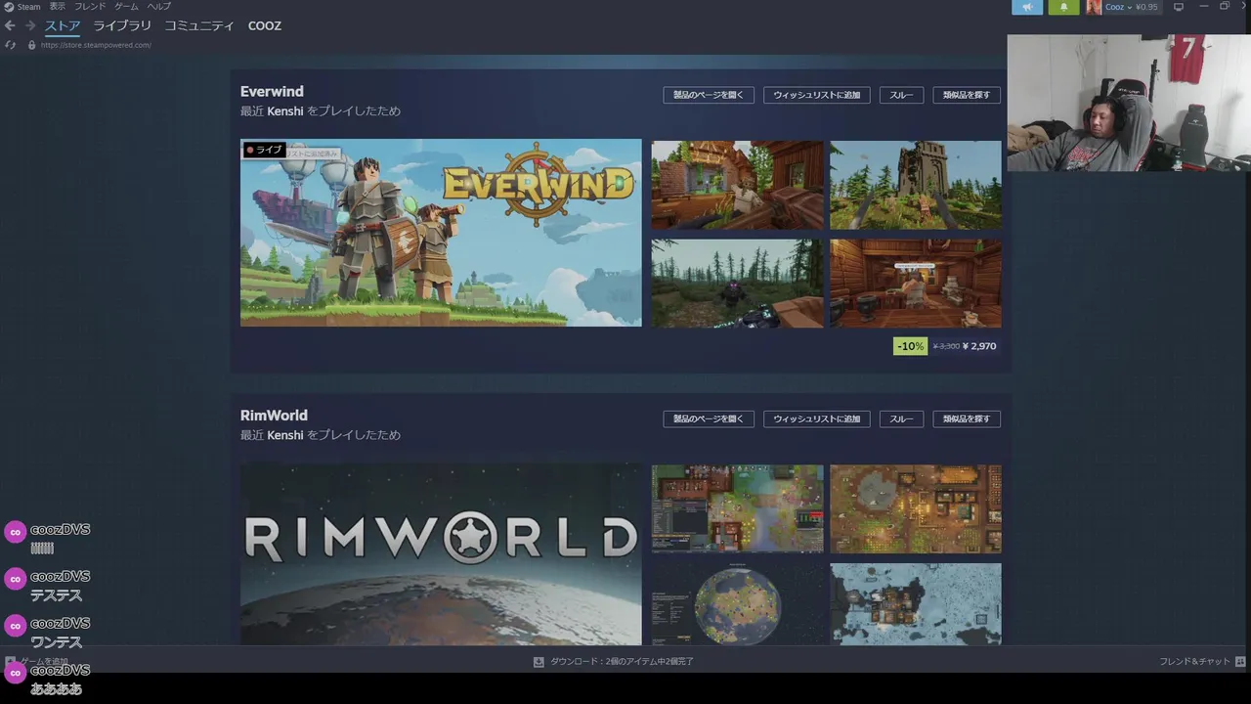1251x704 pixels.
Task: View Everwind stone tower screenshot
Action: click(916, 185)
